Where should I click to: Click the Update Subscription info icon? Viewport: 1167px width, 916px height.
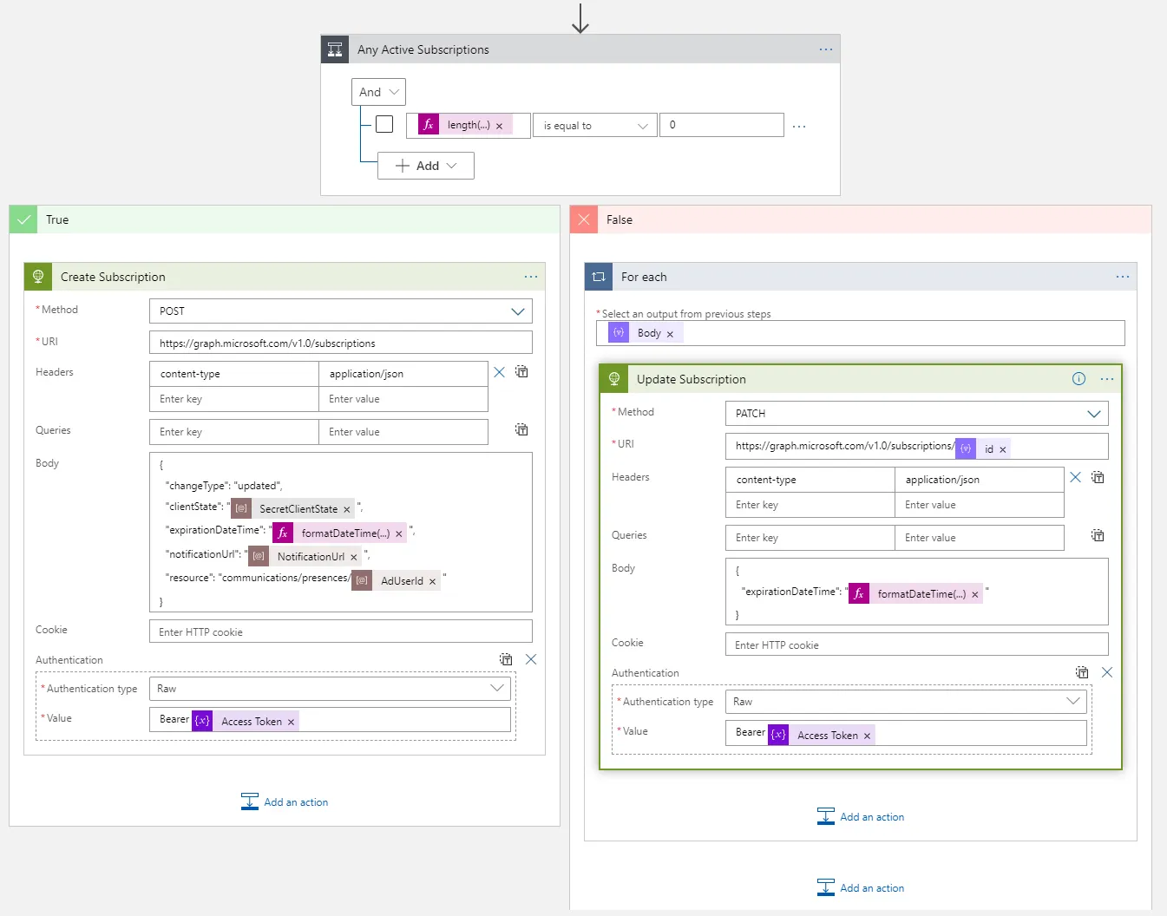click(1078, 379)
